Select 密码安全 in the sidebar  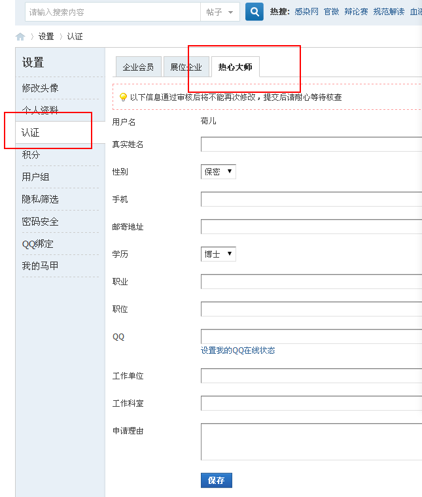40,222
